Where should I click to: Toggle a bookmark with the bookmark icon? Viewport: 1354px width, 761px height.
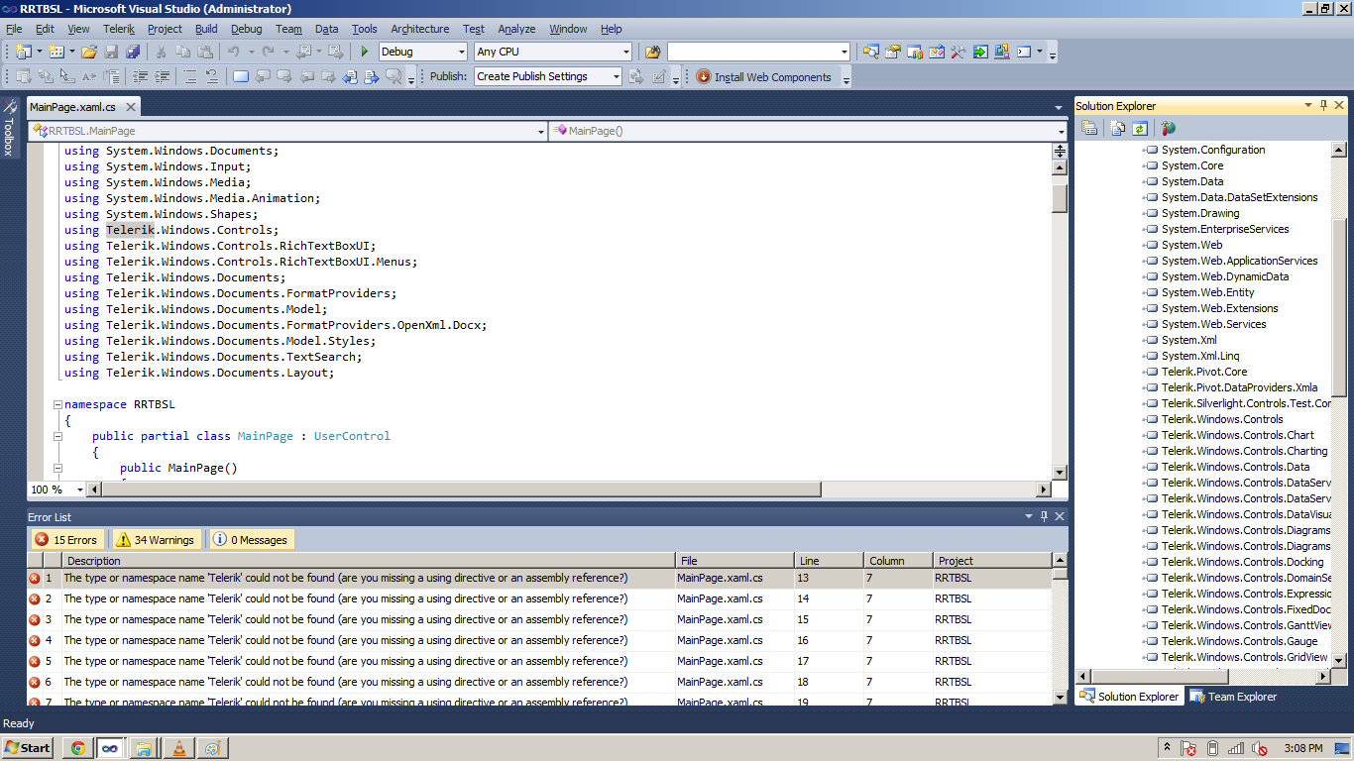(x=241, y=76)
